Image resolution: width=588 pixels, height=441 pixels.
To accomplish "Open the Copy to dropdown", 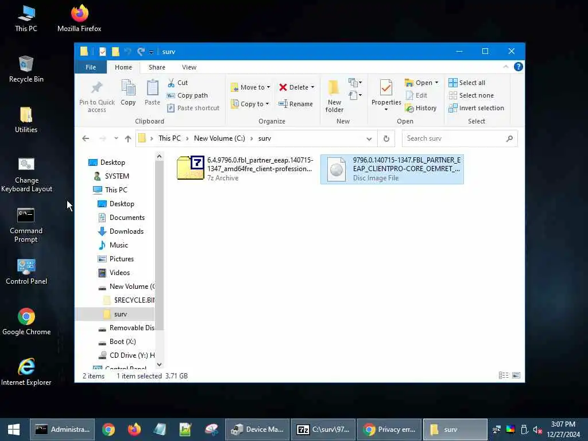I will pyautogui.click(x=250, y=104).
